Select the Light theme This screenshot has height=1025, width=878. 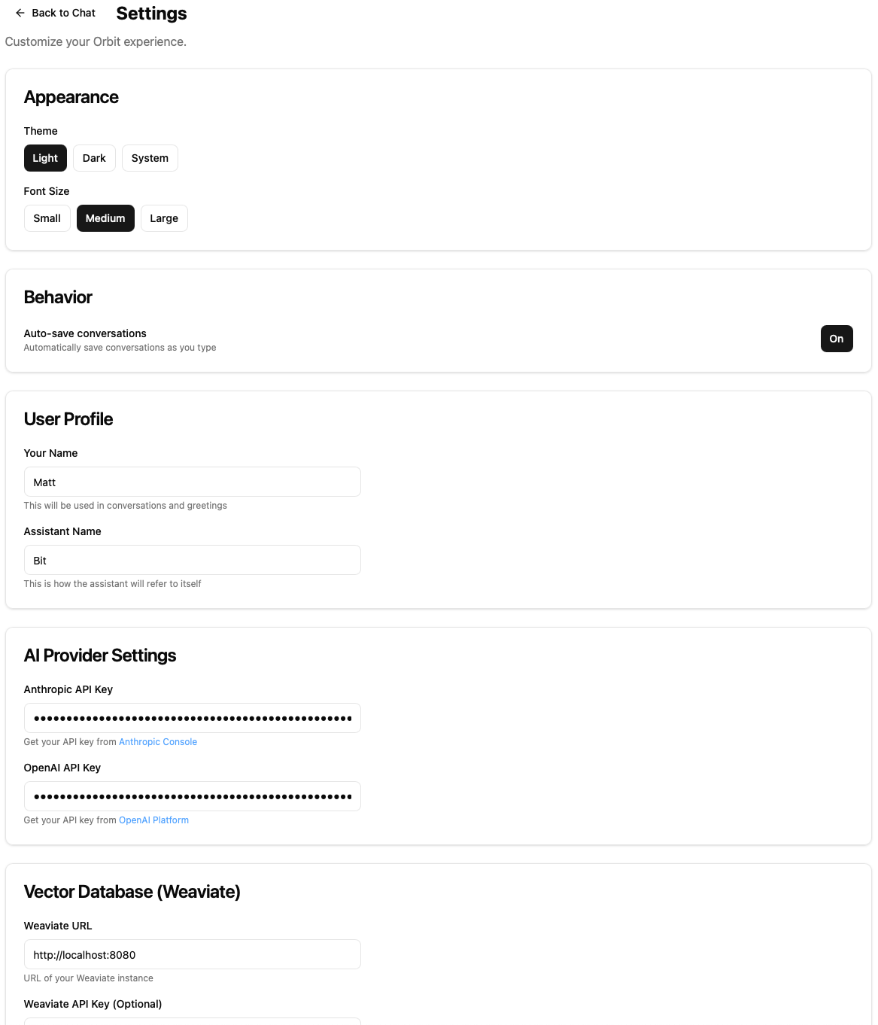pyautogui.click(x=44, y=158)
